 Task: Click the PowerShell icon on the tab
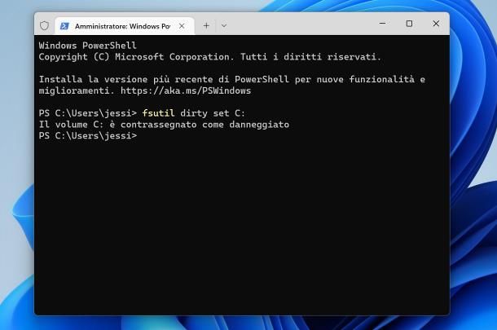click(x=64, y=26)
